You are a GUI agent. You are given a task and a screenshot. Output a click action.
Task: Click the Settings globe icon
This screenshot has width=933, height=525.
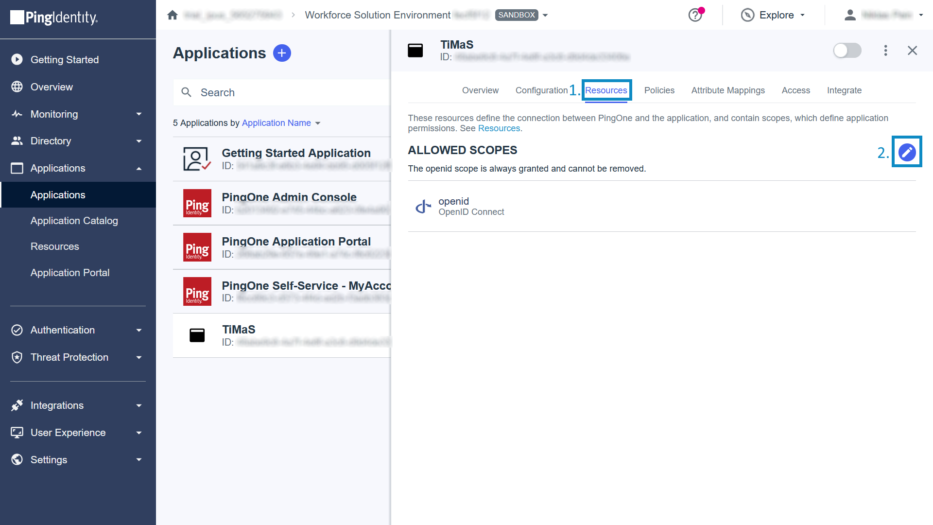[x=17, y=460]
